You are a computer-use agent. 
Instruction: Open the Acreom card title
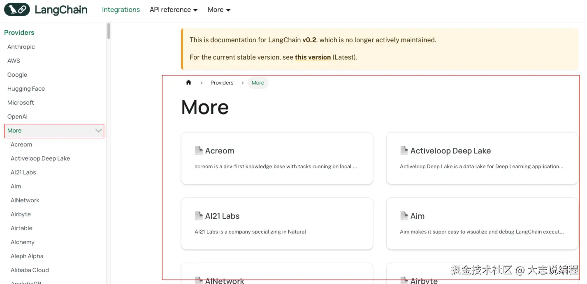(220, 151)
